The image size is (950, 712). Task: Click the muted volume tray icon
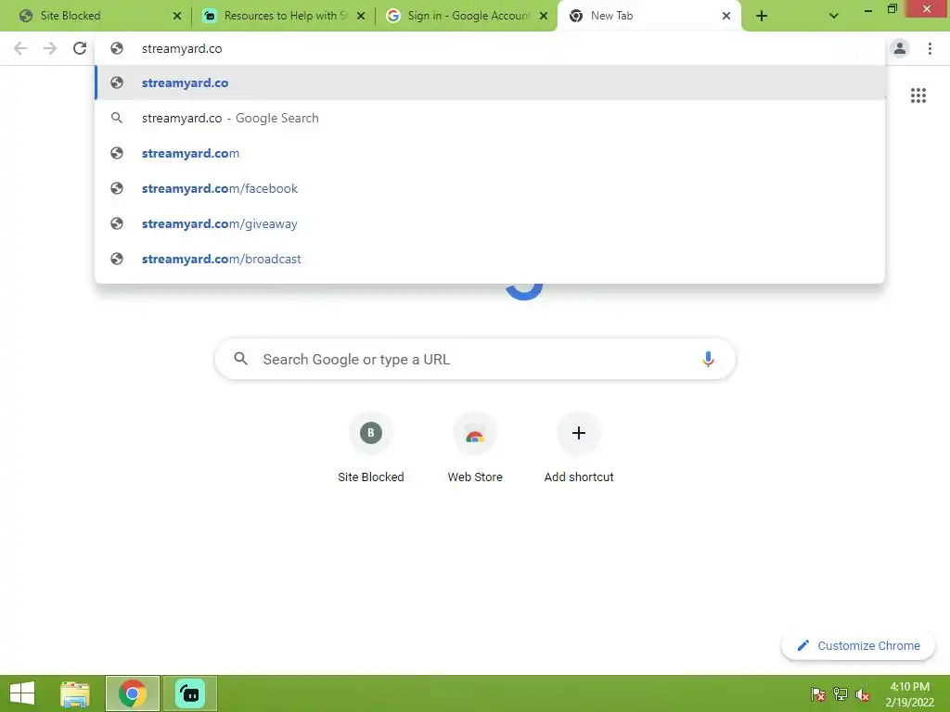[x=863, y=694]
